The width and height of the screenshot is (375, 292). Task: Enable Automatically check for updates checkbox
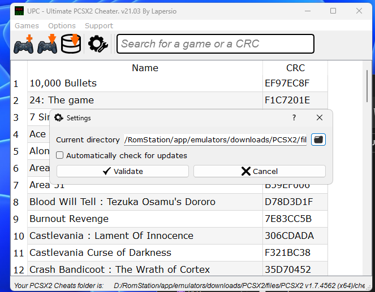tap(60, 155)
